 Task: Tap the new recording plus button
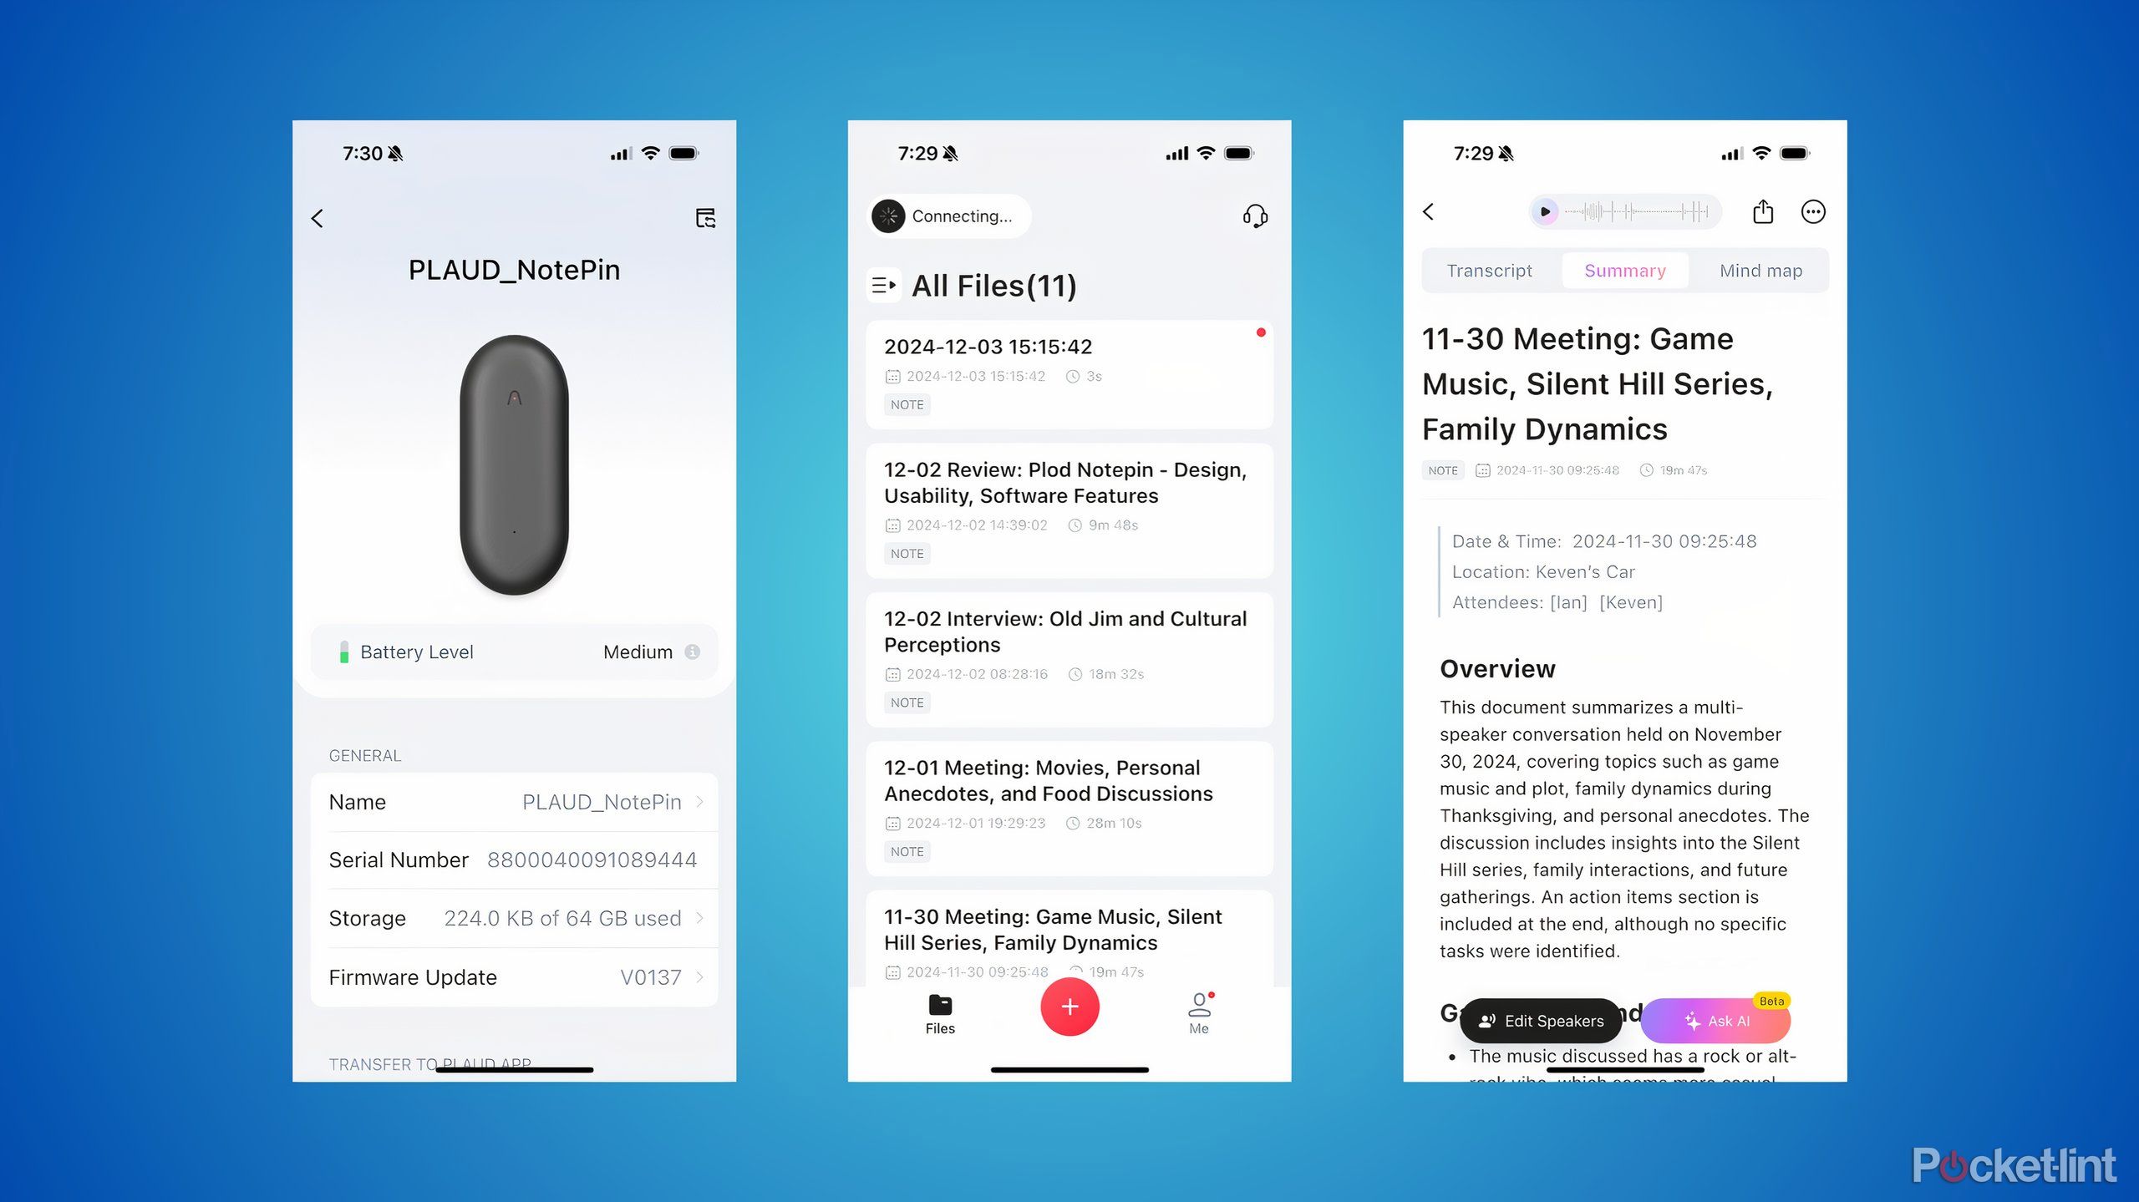tap(1068, 1008)
